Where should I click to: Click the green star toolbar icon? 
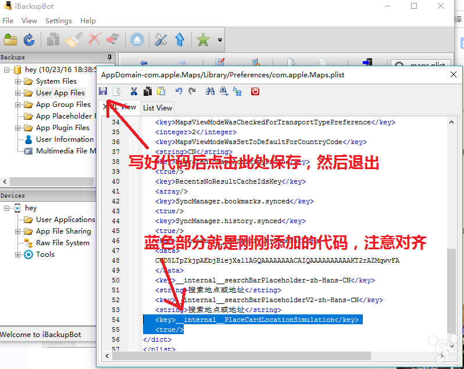tap(203, 40)
